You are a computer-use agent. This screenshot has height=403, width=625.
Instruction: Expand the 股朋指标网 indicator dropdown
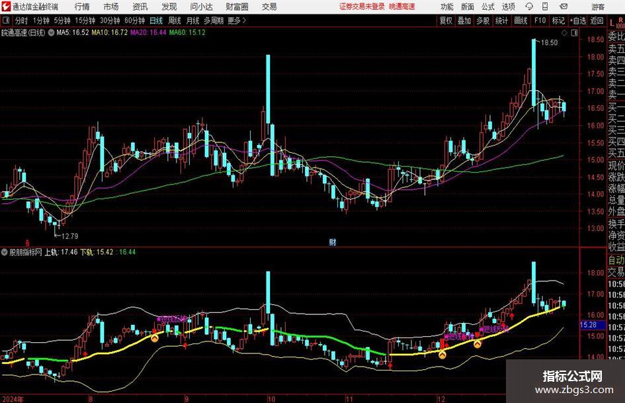pos(5,251)
